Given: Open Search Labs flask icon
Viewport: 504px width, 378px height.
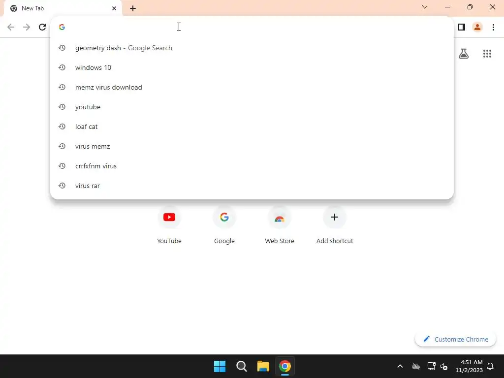Looking at the screenshot, I should [x=464, y=54].
